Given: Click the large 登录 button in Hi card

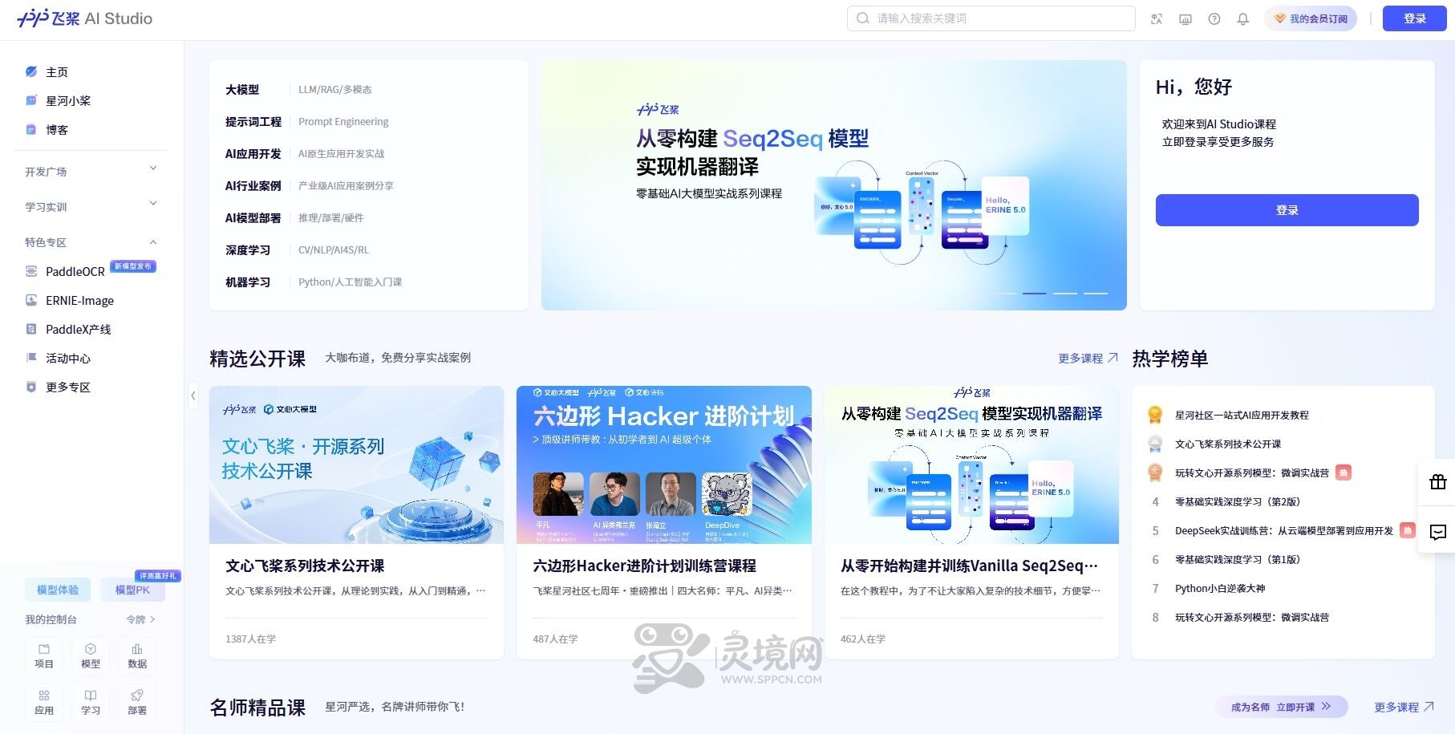Looking at the screenshot, I should (1287, 210).
